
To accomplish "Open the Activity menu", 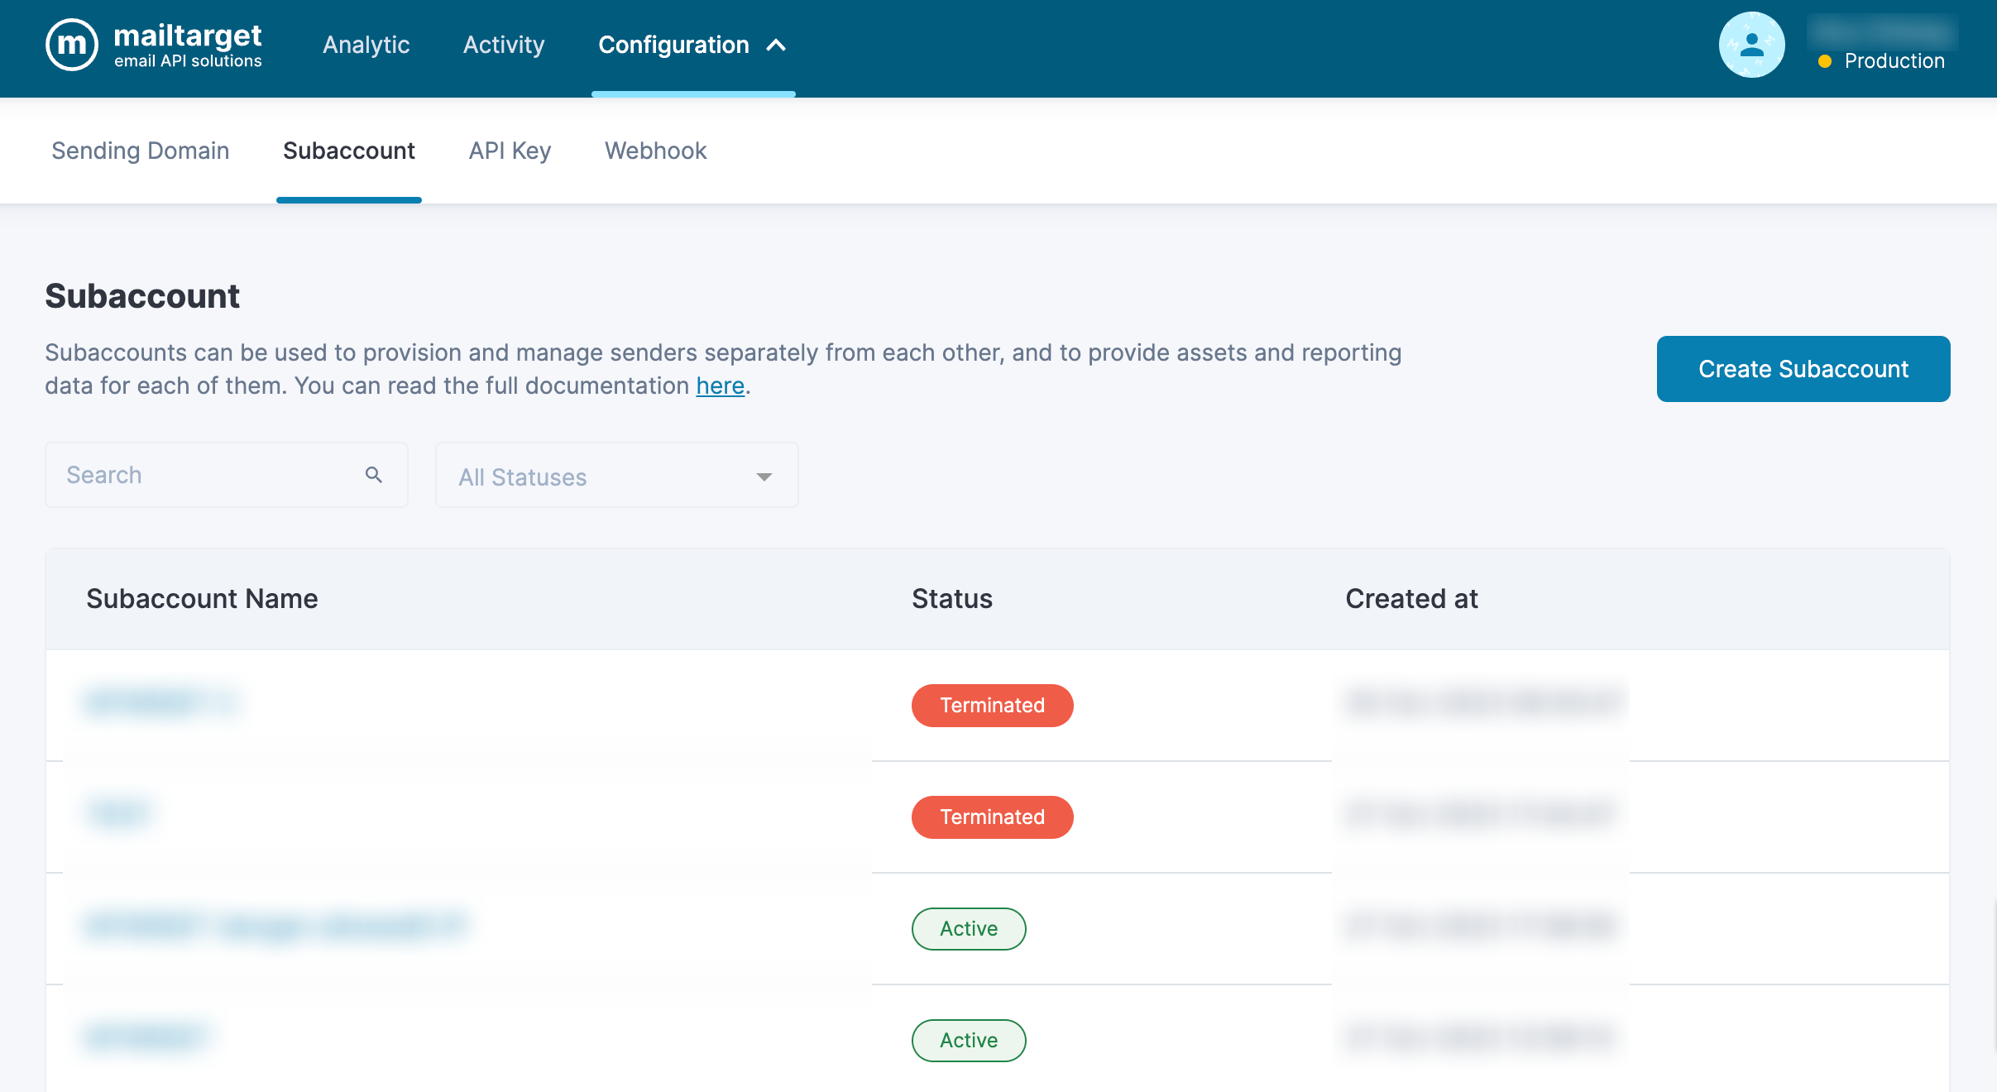I will click(503, 45).
